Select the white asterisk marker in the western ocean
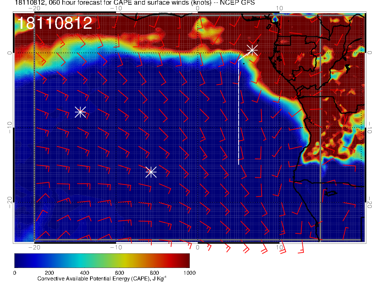 coord(80,112)
